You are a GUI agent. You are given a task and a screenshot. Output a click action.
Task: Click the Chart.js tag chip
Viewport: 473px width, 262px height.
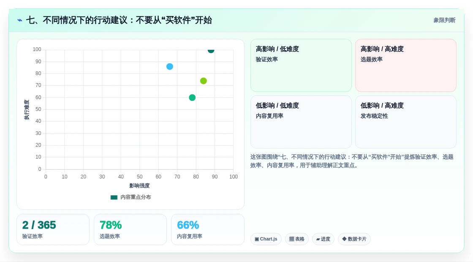click(266, 239)
